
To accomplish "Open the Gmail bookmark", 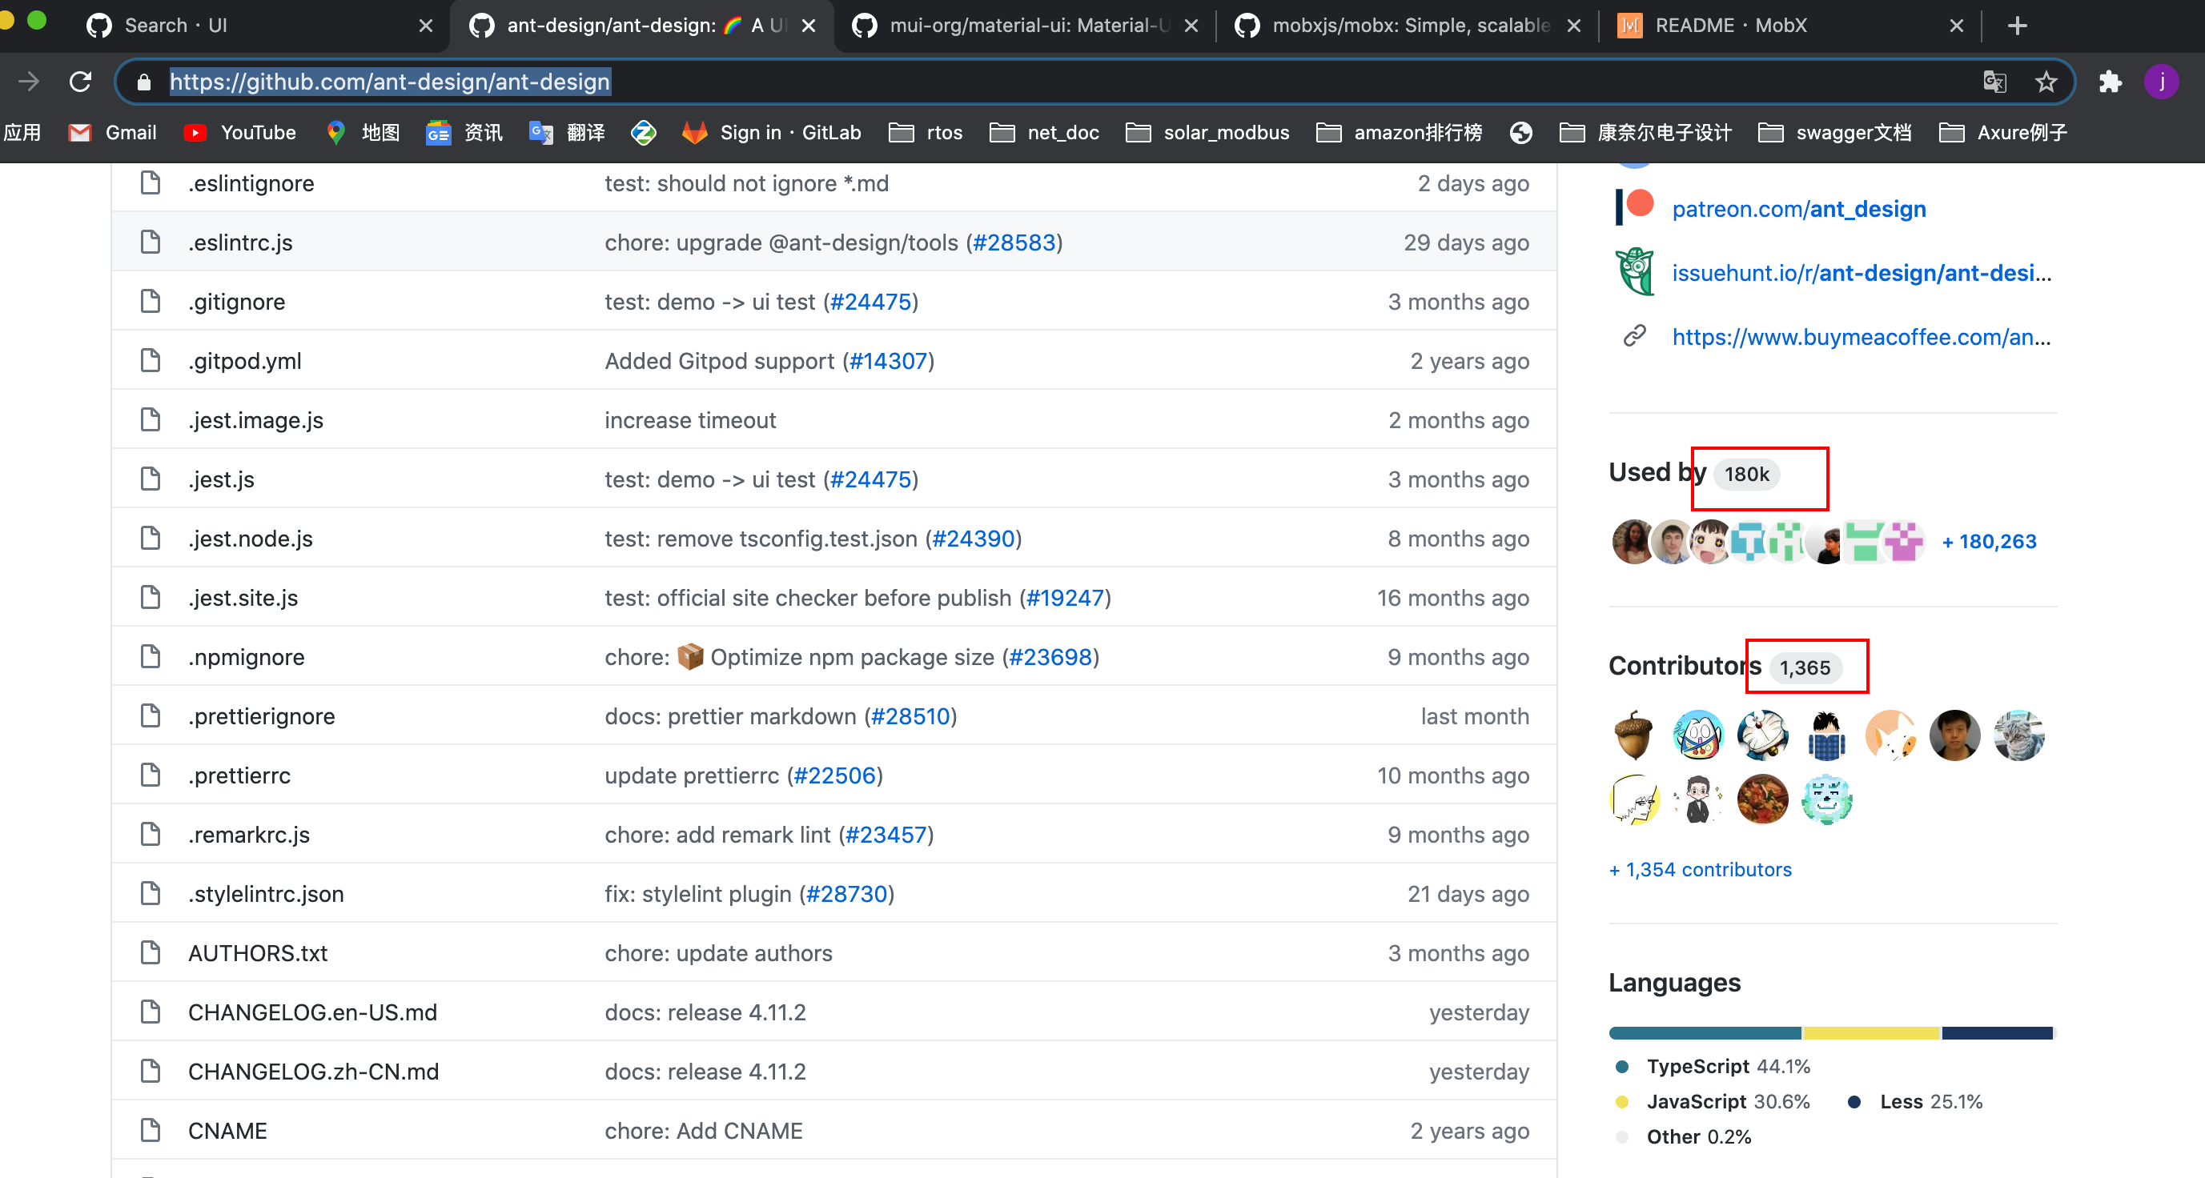I will (x=112, y=133).
